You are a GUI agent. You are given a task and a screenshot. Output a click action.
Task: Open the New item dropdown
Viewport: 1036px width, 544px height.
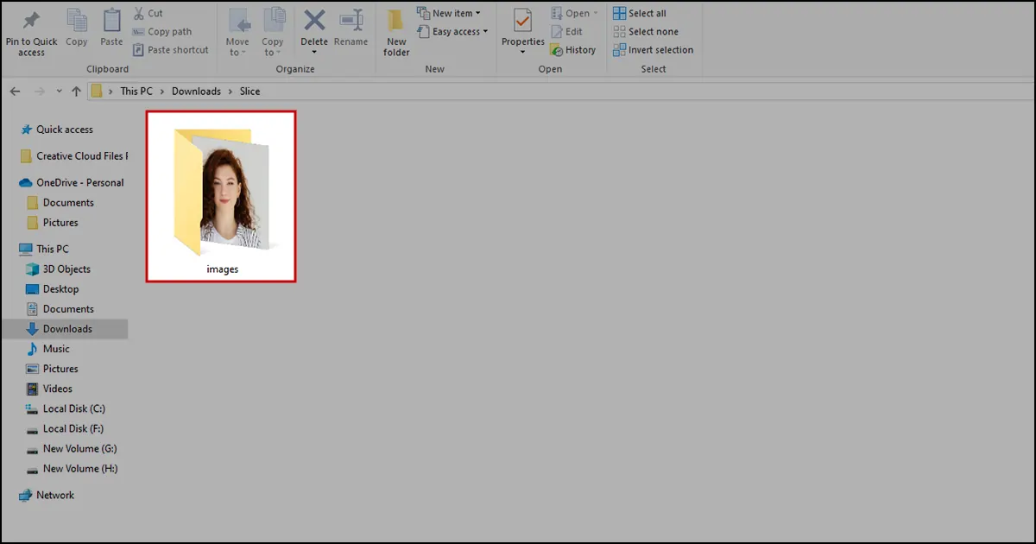point(452,12)
